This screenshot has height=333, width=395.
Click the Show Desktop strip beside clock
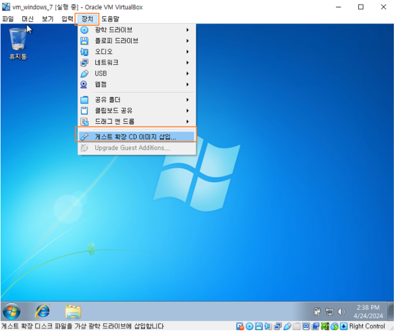coord(391,311)
